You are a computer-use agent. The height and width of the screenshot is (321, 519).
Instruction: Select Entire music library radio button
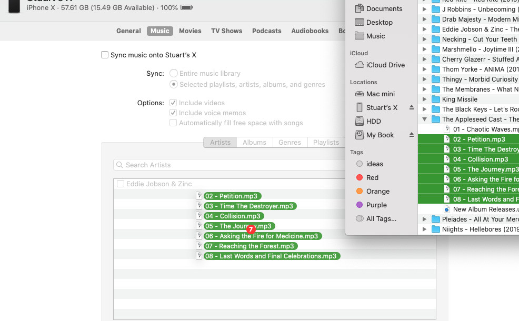(x=174, y=73)
